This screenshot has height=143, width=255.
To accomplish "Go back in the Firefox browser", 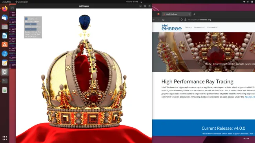I will [154, 20].
